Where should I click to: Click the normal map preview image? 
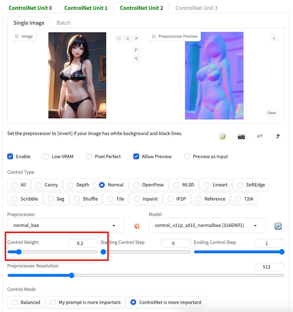pos(214,76)
